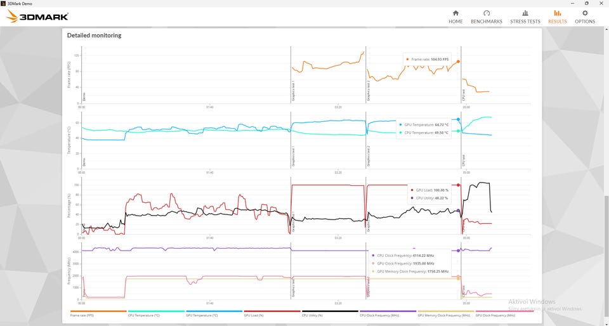This screenshot has height=326, width=609.
Task: Open OPTIONS settings
Action: pos(585,17)
